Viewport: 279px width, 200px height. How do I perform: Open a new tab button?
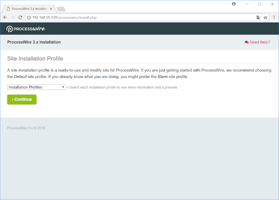coord(61,9)
